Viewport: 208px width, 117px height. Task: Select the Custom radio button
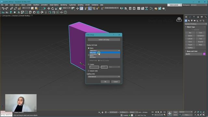(x=89, y=64)
